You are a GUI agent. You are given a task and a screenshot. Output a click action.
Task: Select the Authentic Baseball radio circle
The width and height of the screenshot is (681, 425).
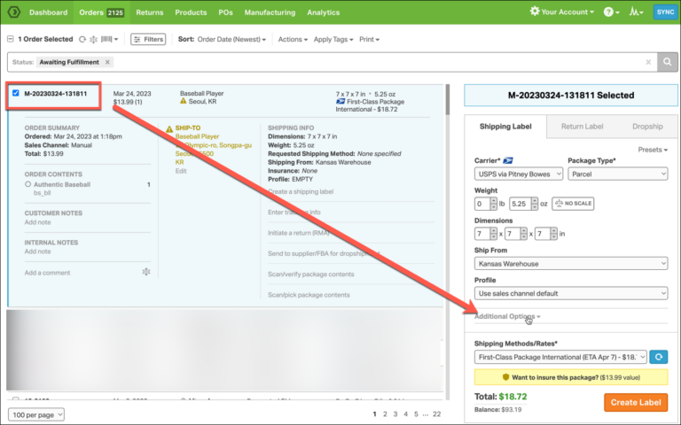[x=28, y=184]
